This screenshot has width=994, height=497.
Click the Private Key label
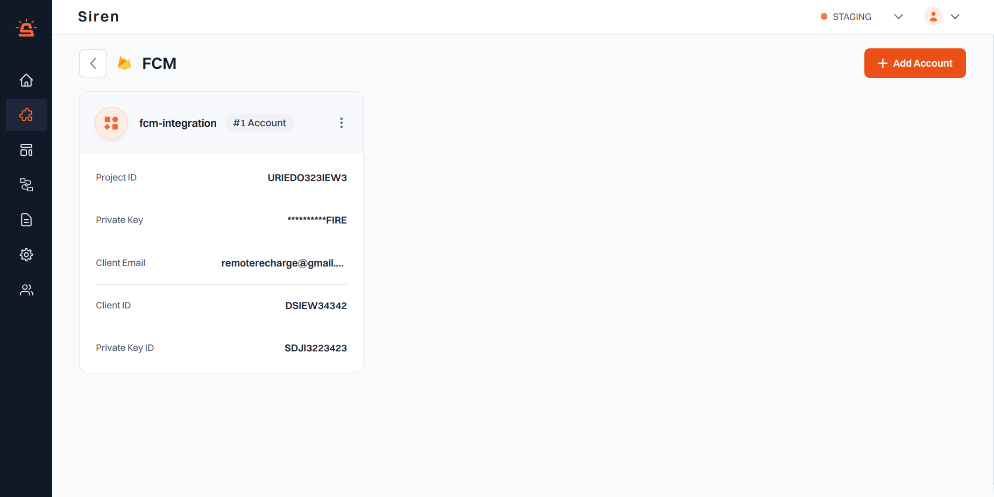(x=119, y=220)
